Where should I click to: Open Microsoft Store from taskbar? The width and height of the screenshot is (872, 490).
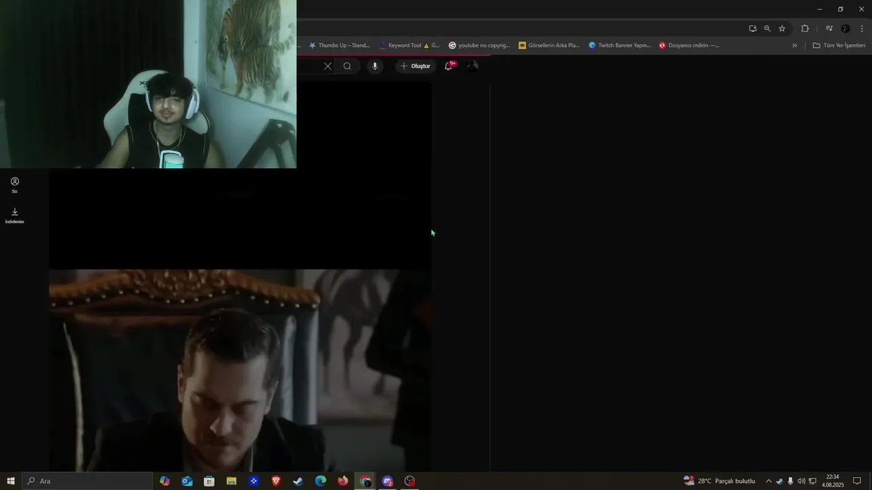point(209,481)
